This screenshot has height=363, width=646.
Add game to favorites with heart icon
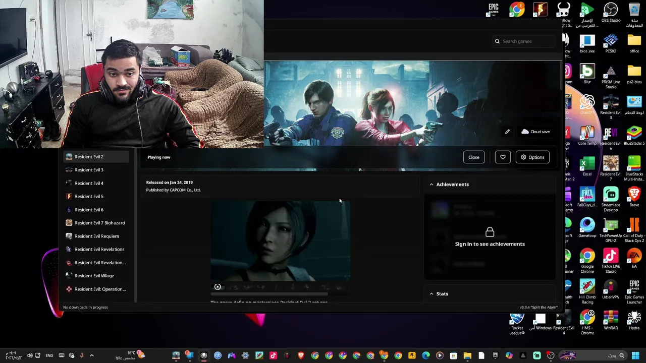[503, 157]
